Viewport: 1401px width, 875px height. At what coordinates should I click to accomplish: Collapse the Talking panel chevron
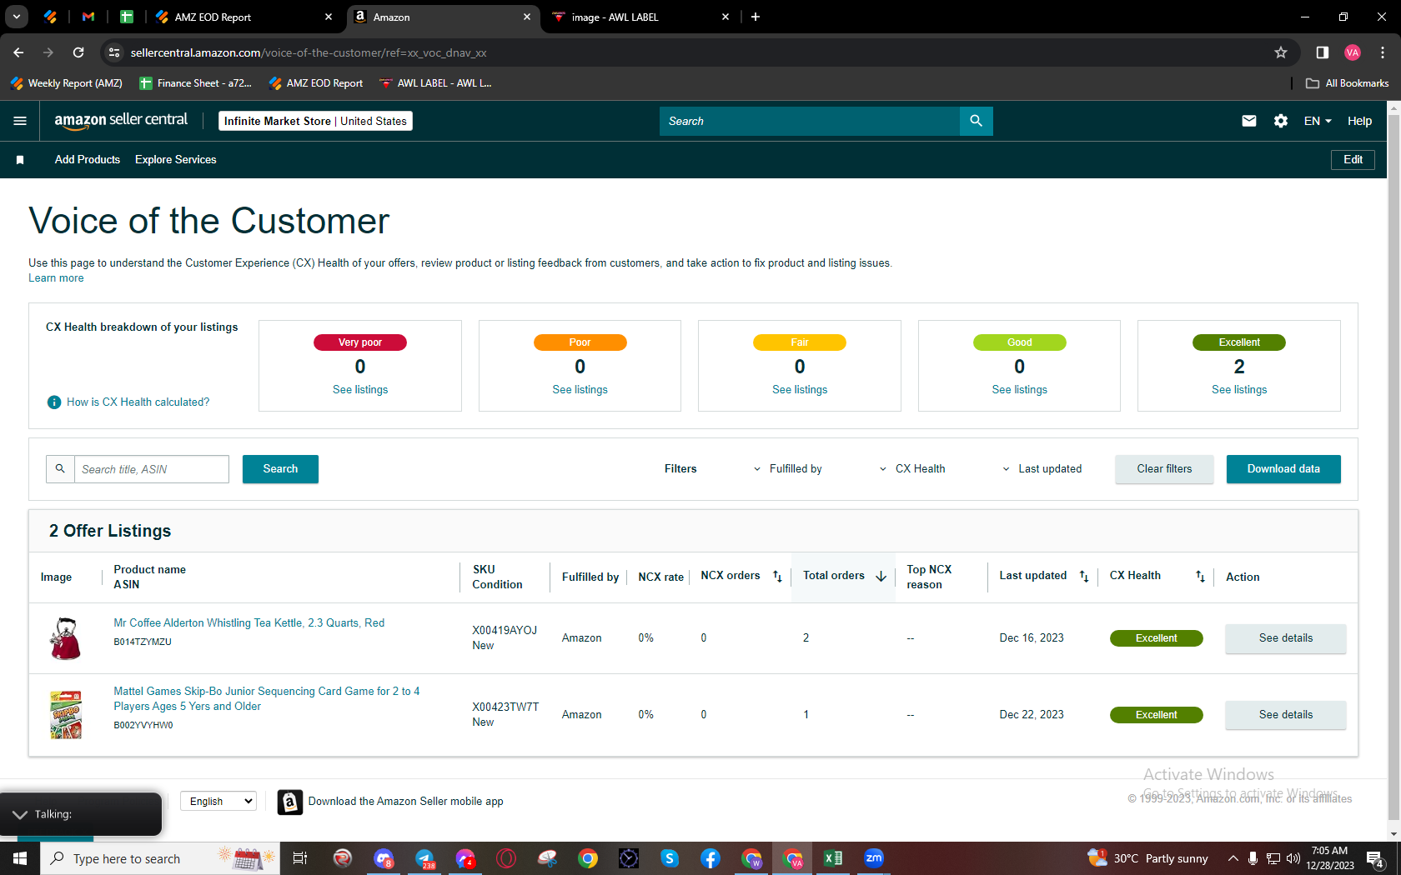point(20,814)
